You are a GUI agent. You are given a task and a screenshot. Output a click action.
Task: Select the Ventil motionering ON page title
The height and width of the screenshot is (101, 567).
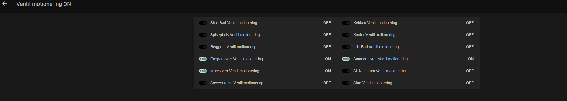pos(44,4)
